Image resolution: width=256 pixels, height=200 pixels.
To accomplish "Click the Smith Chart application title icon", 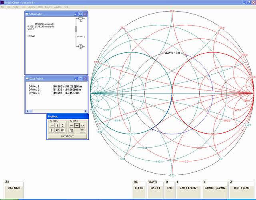I will 2,2.
